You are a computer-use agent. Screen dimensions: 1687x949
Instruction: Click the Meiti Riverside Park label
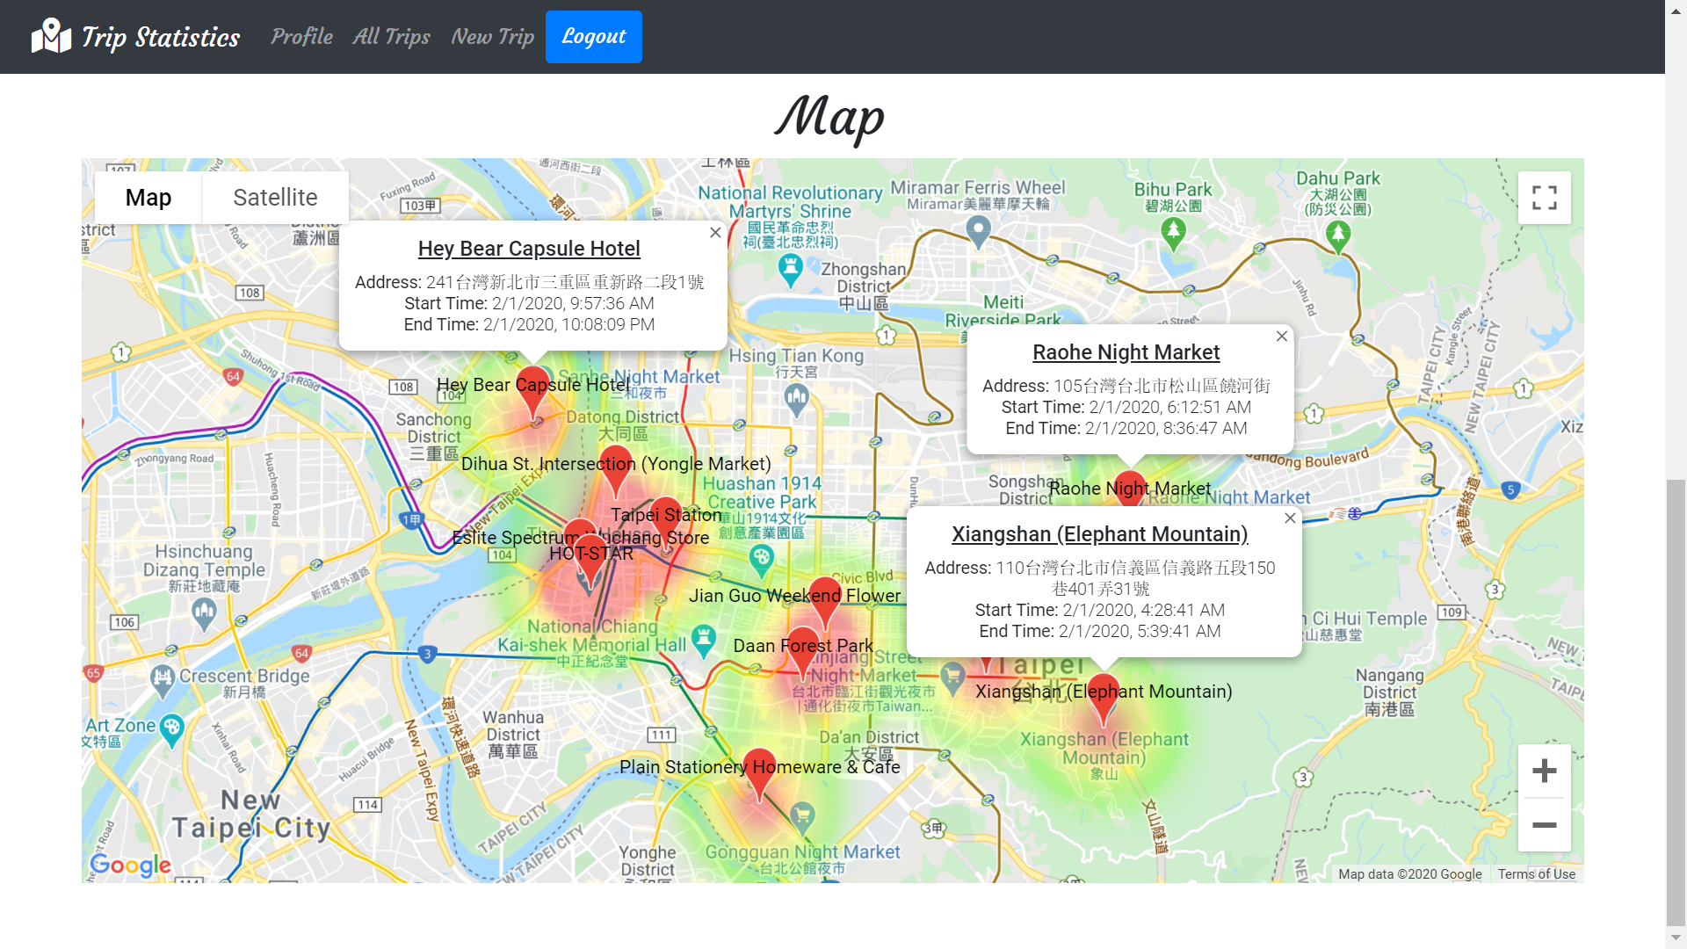(1003, 311)
